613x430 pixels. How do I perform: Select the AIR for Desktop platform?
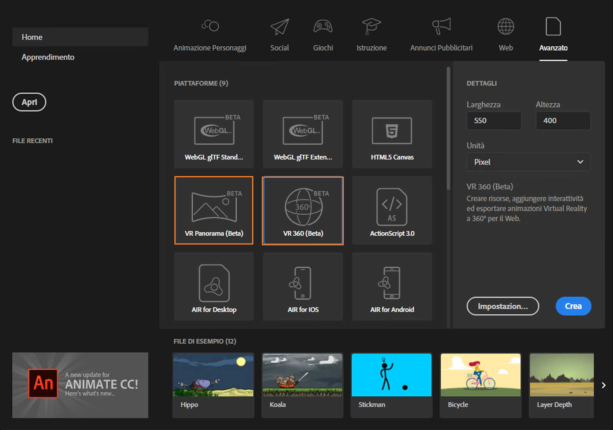[214, 287]
